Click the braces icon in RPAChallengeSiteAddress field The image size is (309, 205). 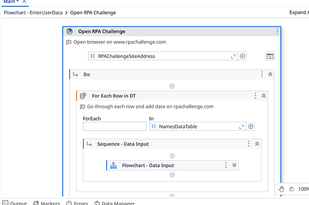[92, 56]
